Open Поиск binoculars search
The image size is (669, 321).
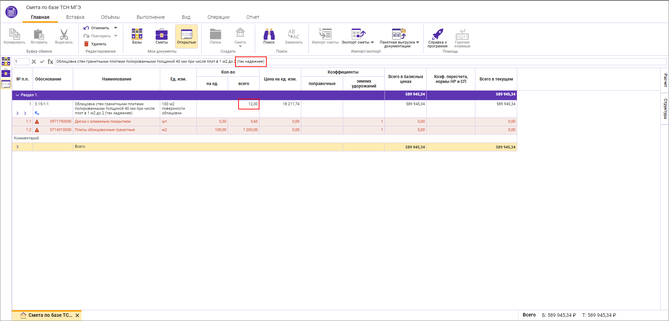(269, 34)
